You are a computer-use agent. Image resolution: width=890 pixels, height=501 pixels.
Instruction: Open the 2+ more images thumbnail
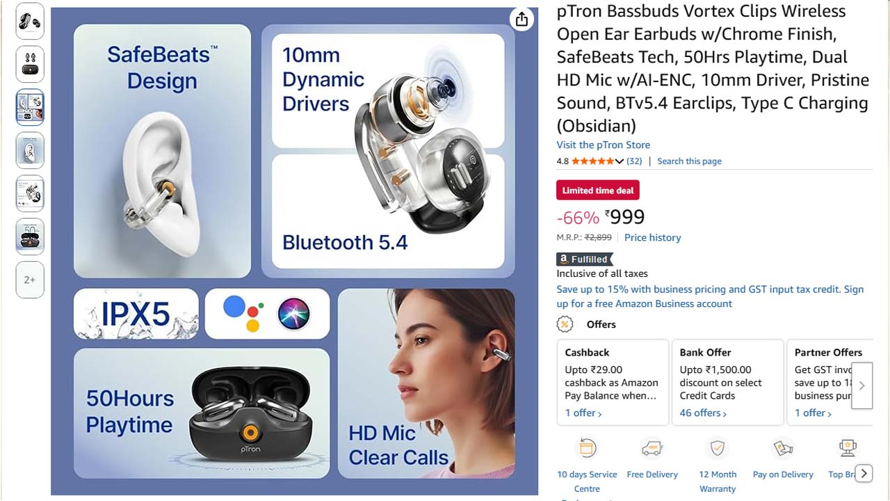30,280
